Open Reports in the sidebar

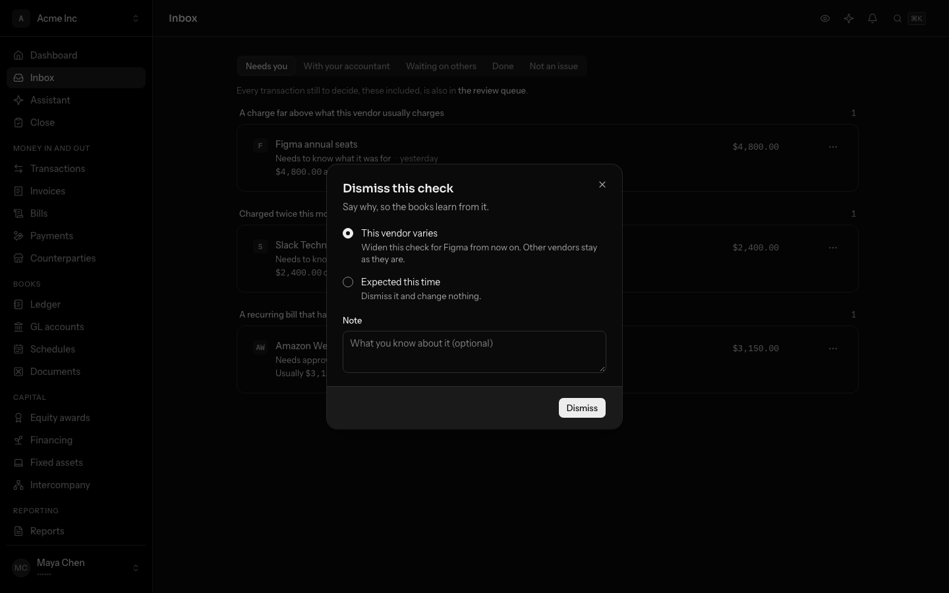[x=76, y=531]
